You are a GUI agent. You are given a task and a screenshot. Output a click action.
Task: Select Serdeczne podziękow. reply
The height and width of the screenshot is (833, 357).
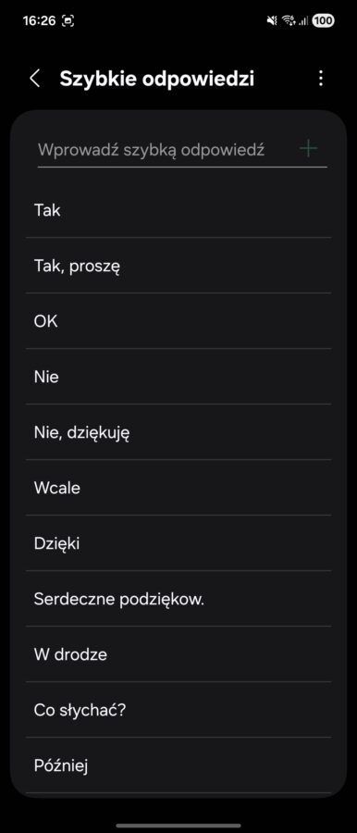click(178, 599)
